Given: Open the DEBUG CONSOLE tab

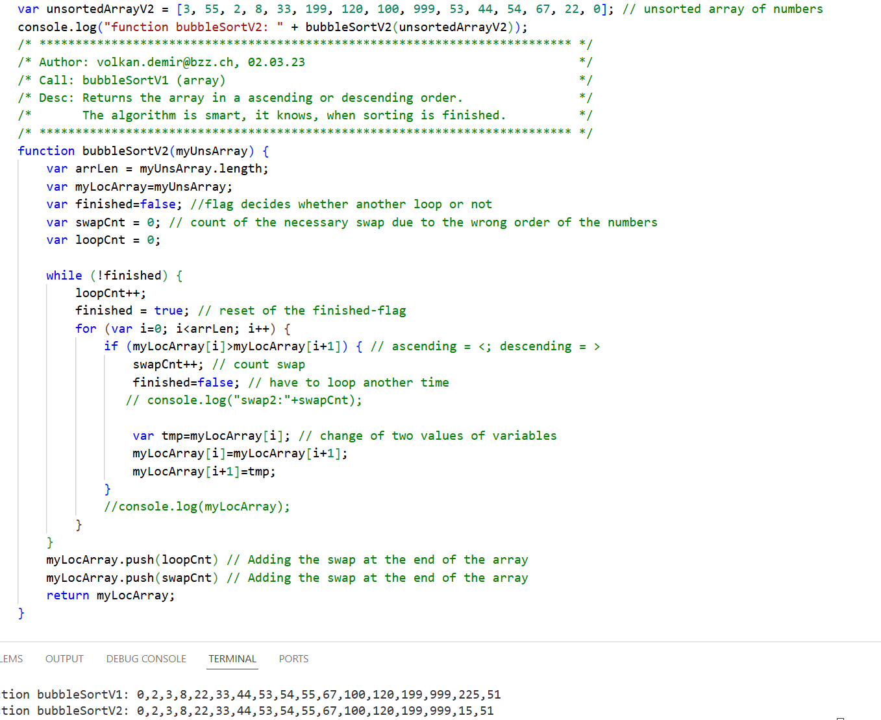Looking at the screenshot, I should click(146, 659).
